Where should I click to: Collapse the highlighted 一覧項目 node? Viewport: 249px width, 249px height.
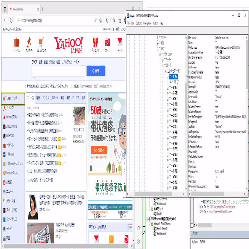[168, 77]
